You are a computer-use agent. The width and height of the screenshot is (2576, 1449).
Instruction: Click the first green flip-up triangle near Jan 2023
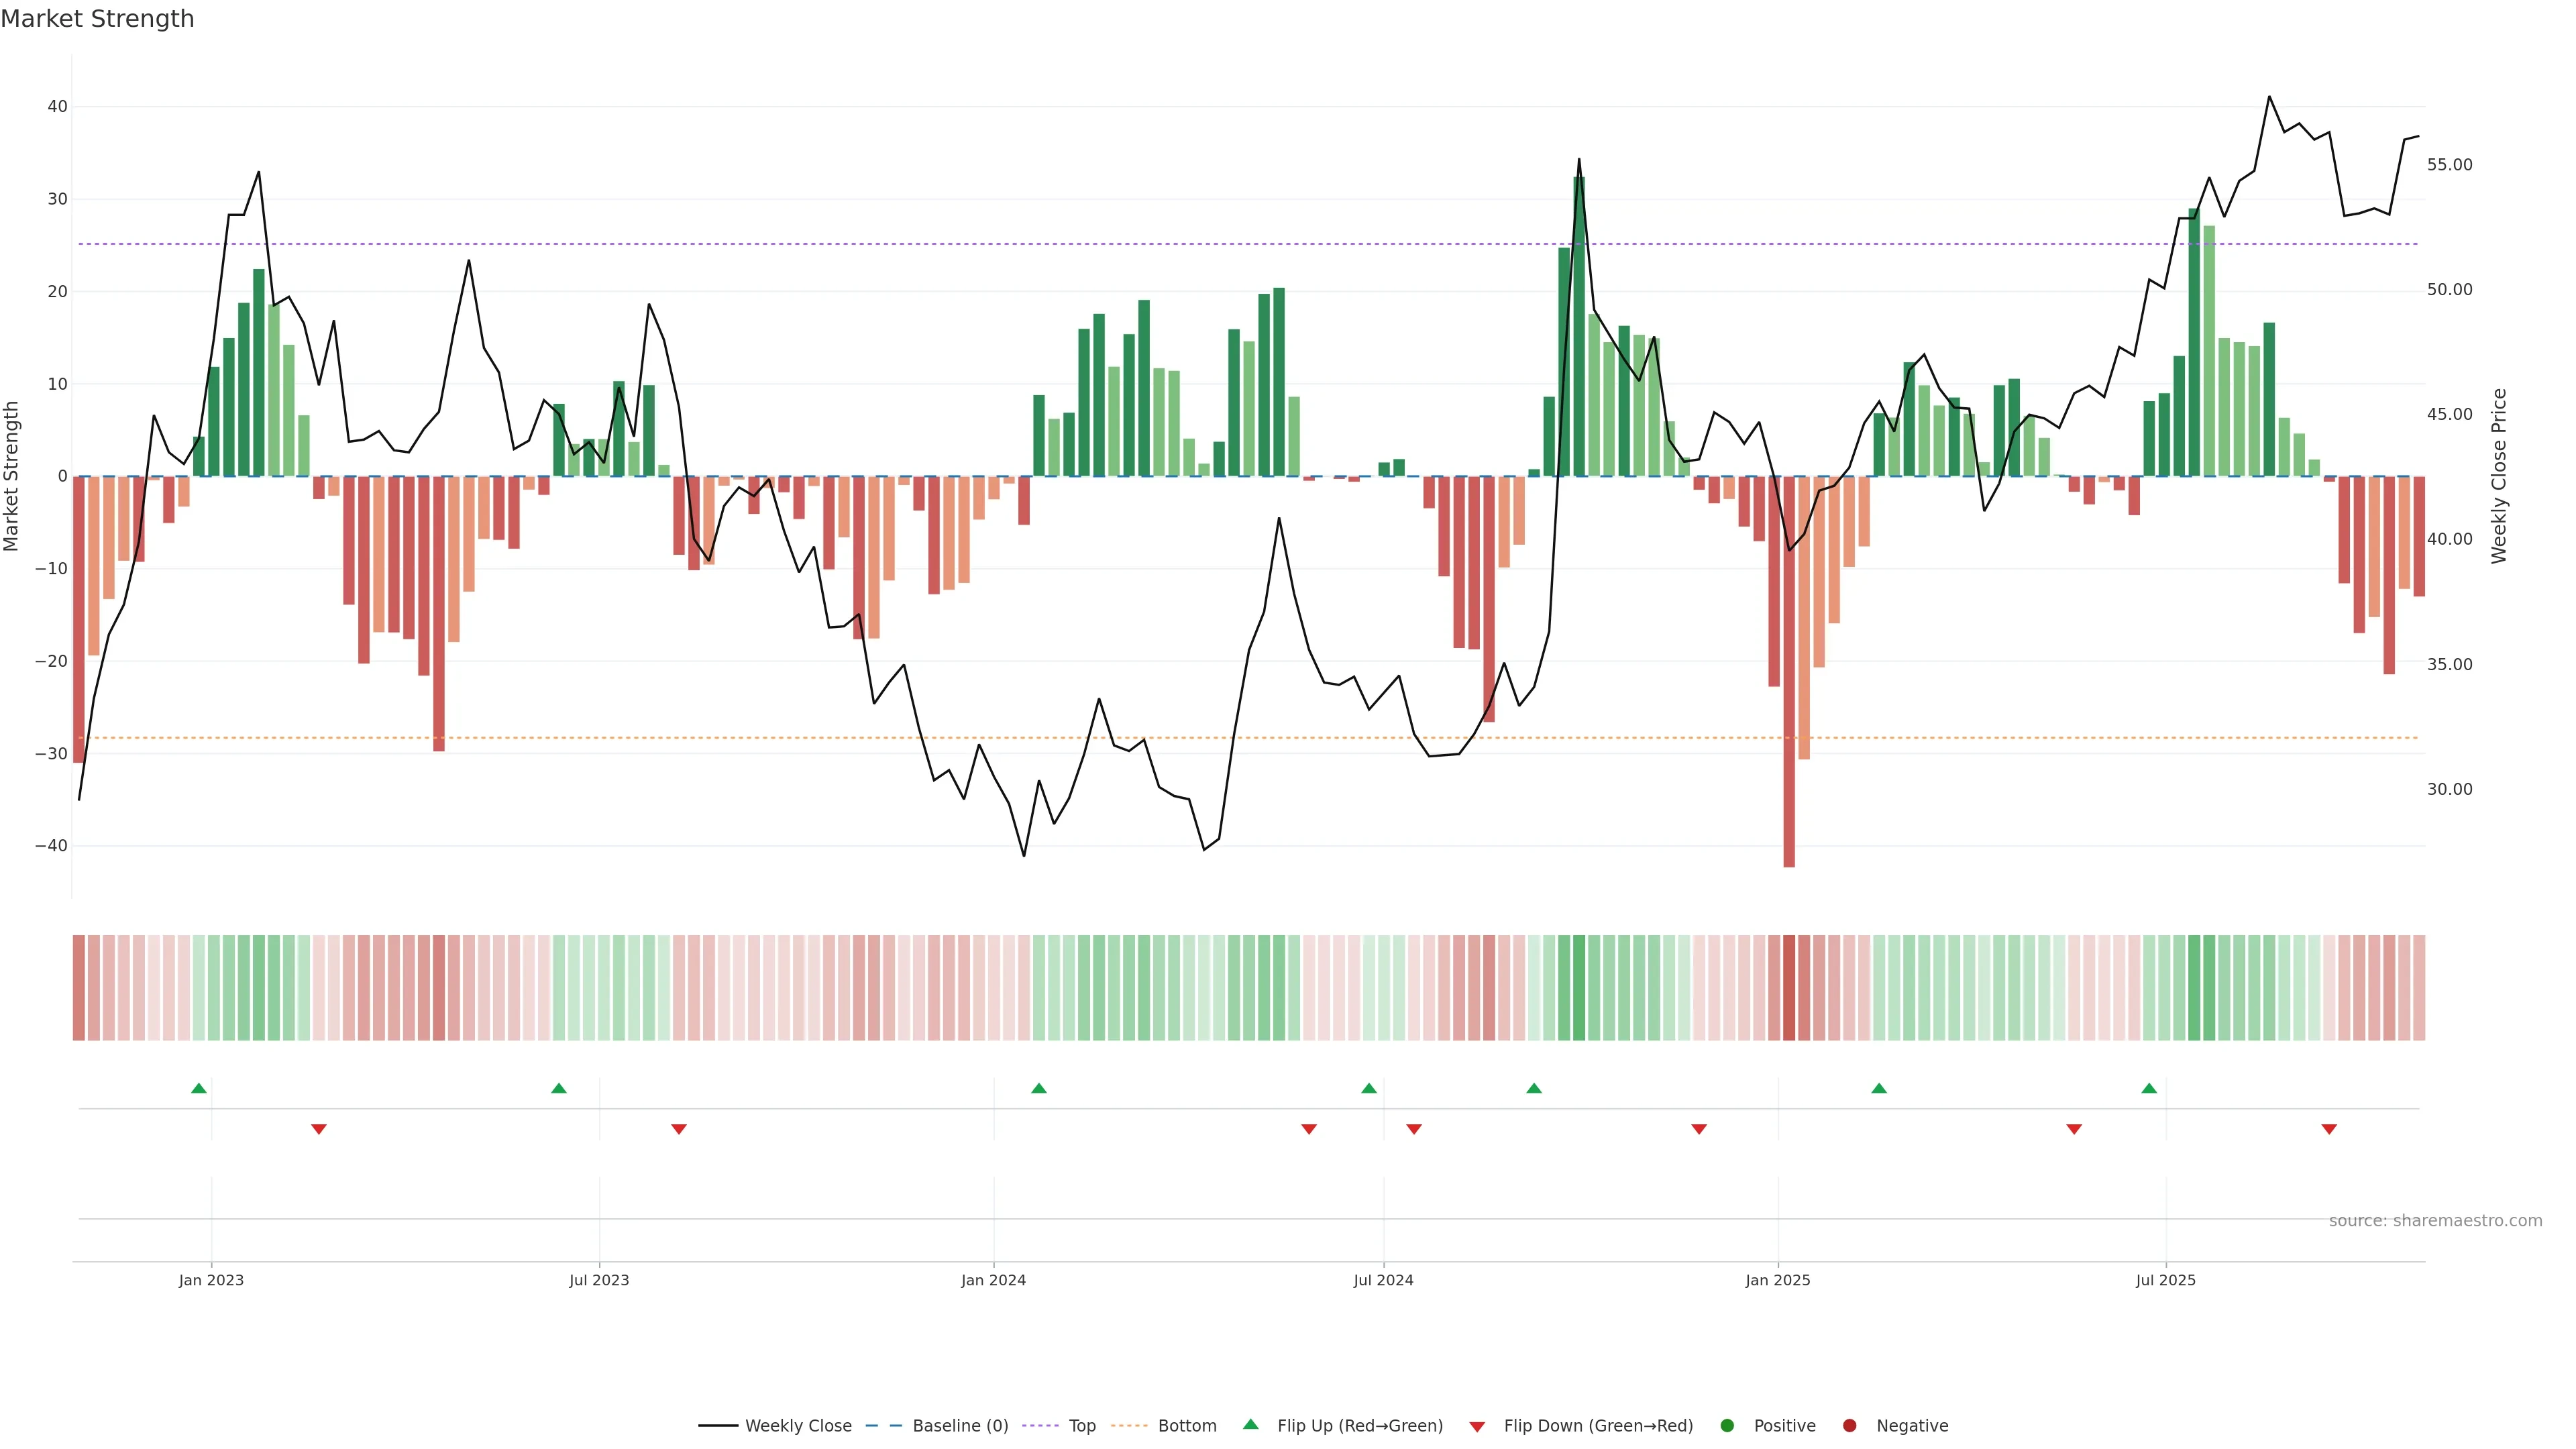click(x=199, y=1088)
